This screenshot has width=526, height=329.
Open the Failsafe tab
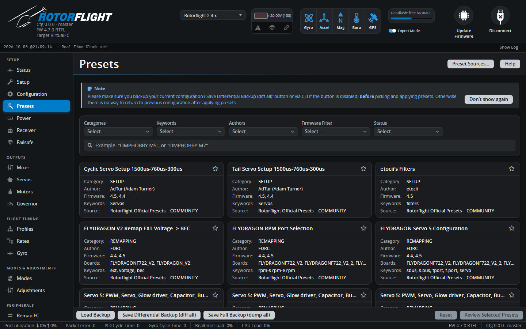click(37, 142)
